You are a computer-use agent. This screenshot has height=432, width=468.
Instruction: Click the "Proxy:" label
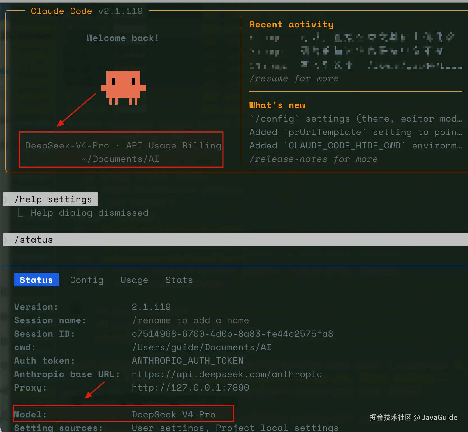pos(31,387)
